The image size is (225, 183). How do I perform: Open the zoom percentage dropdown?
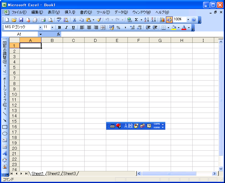click(188, 20)
